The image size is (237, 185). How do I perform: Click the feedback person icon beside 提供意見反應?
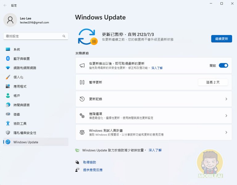(77, 170)
